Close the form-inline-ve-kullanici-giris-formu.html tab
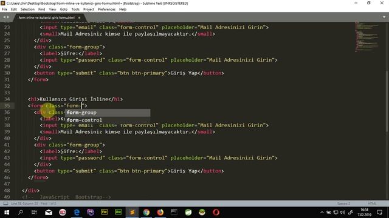The height and width of the screenshot is (218, 389). tap(79, 18)
